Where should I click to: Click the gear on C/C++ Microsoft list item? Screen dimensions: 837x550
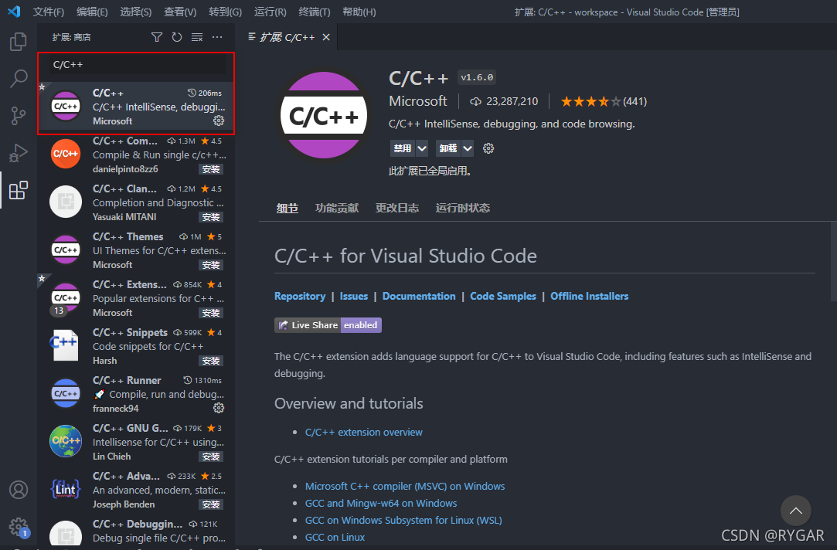[219, 121]
